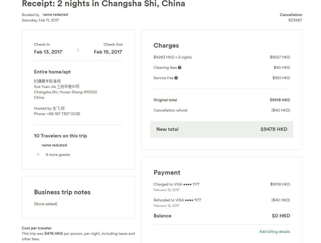Image resolution: width=321 pixels, height=243 pixels.
Task: Click the Check In date Feb 13, 2017
Action: tap(48, 52)
